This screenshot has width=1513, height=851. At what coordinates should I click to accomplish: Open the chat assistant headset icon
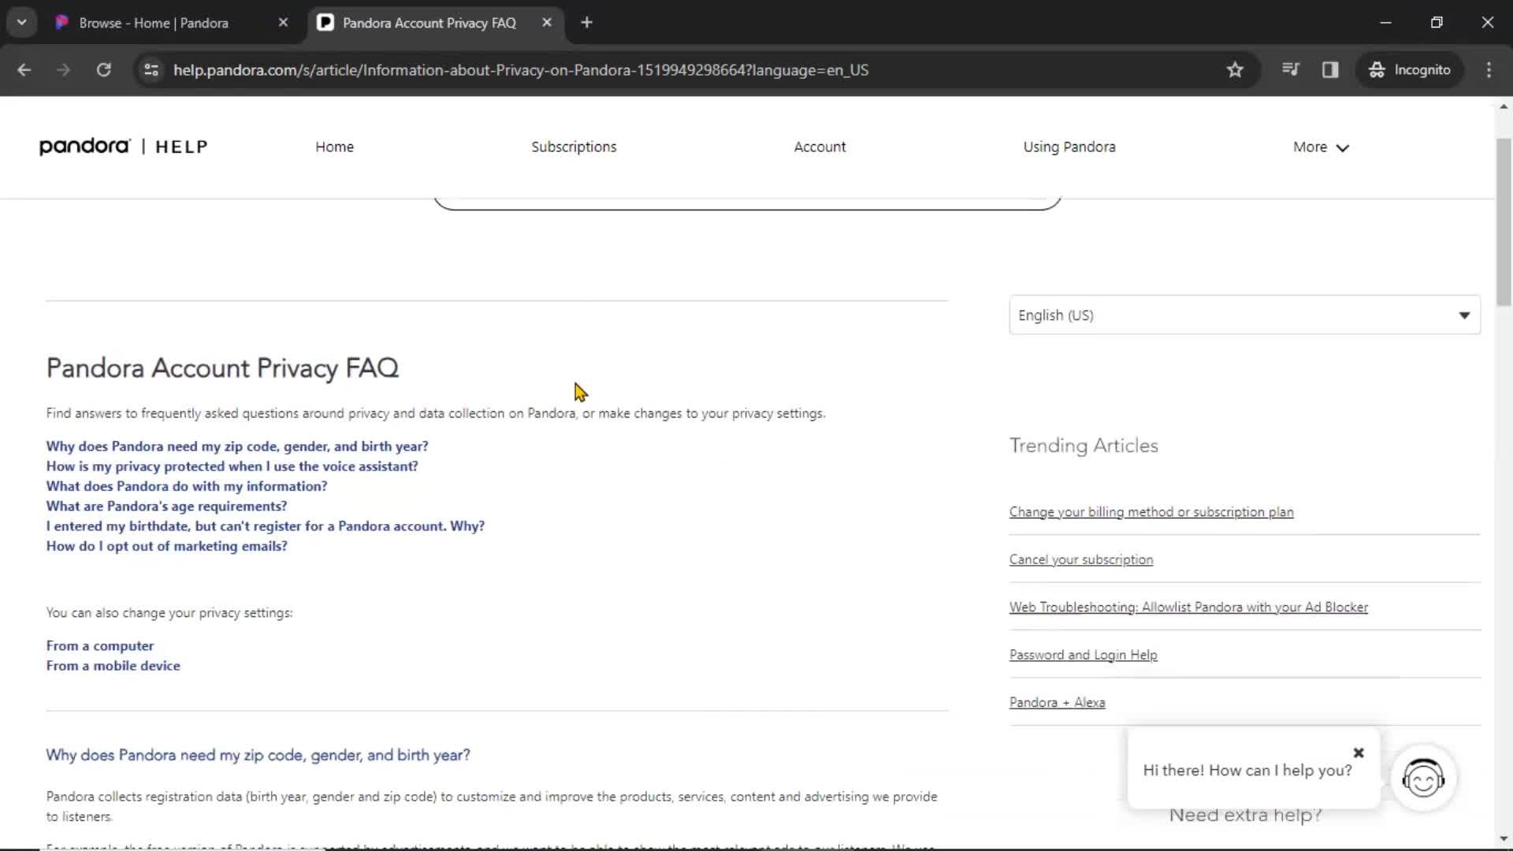(x=1423, y=779)
